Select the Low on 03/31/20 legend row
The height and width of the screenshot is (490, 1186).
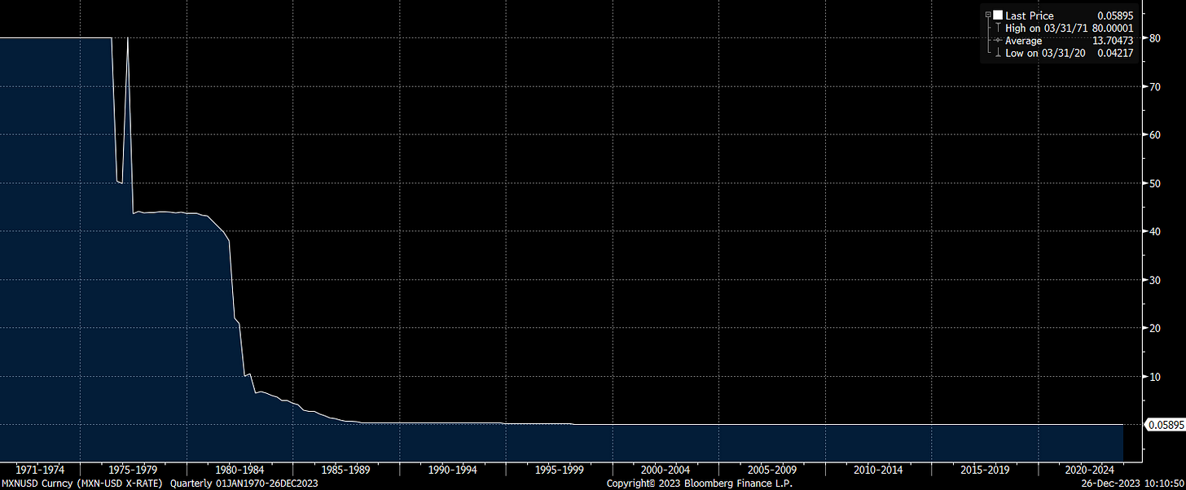pos(1047,52)
